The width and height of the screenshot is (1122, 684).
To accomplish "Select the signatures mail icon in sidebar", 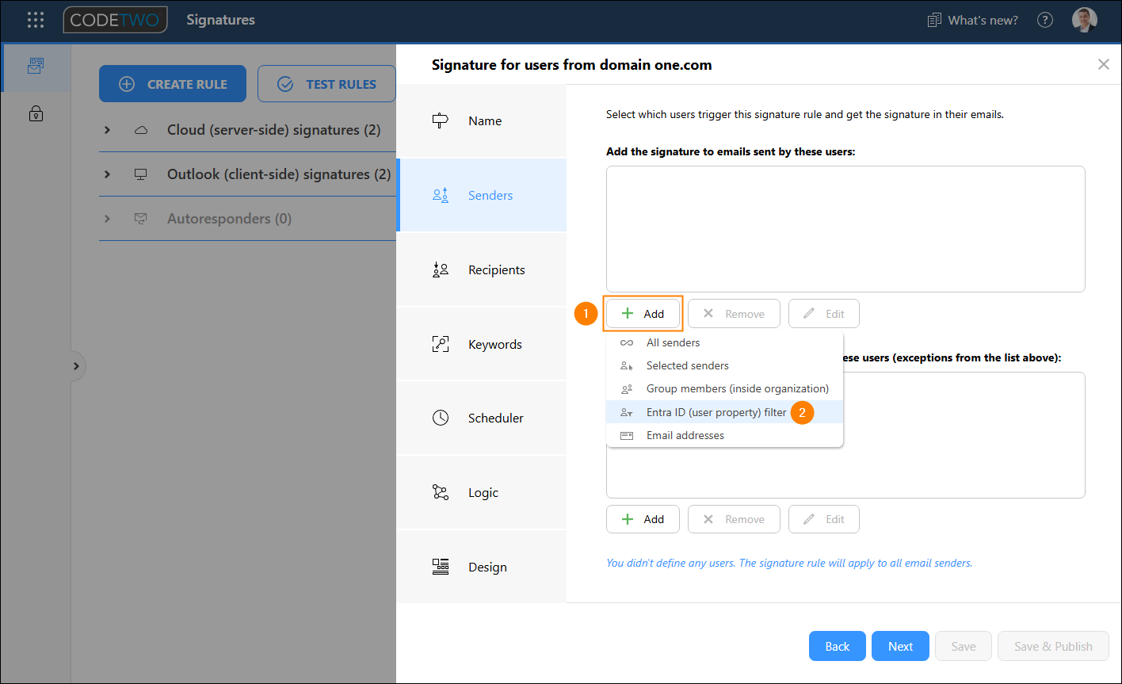I will [x=36, y=67].
